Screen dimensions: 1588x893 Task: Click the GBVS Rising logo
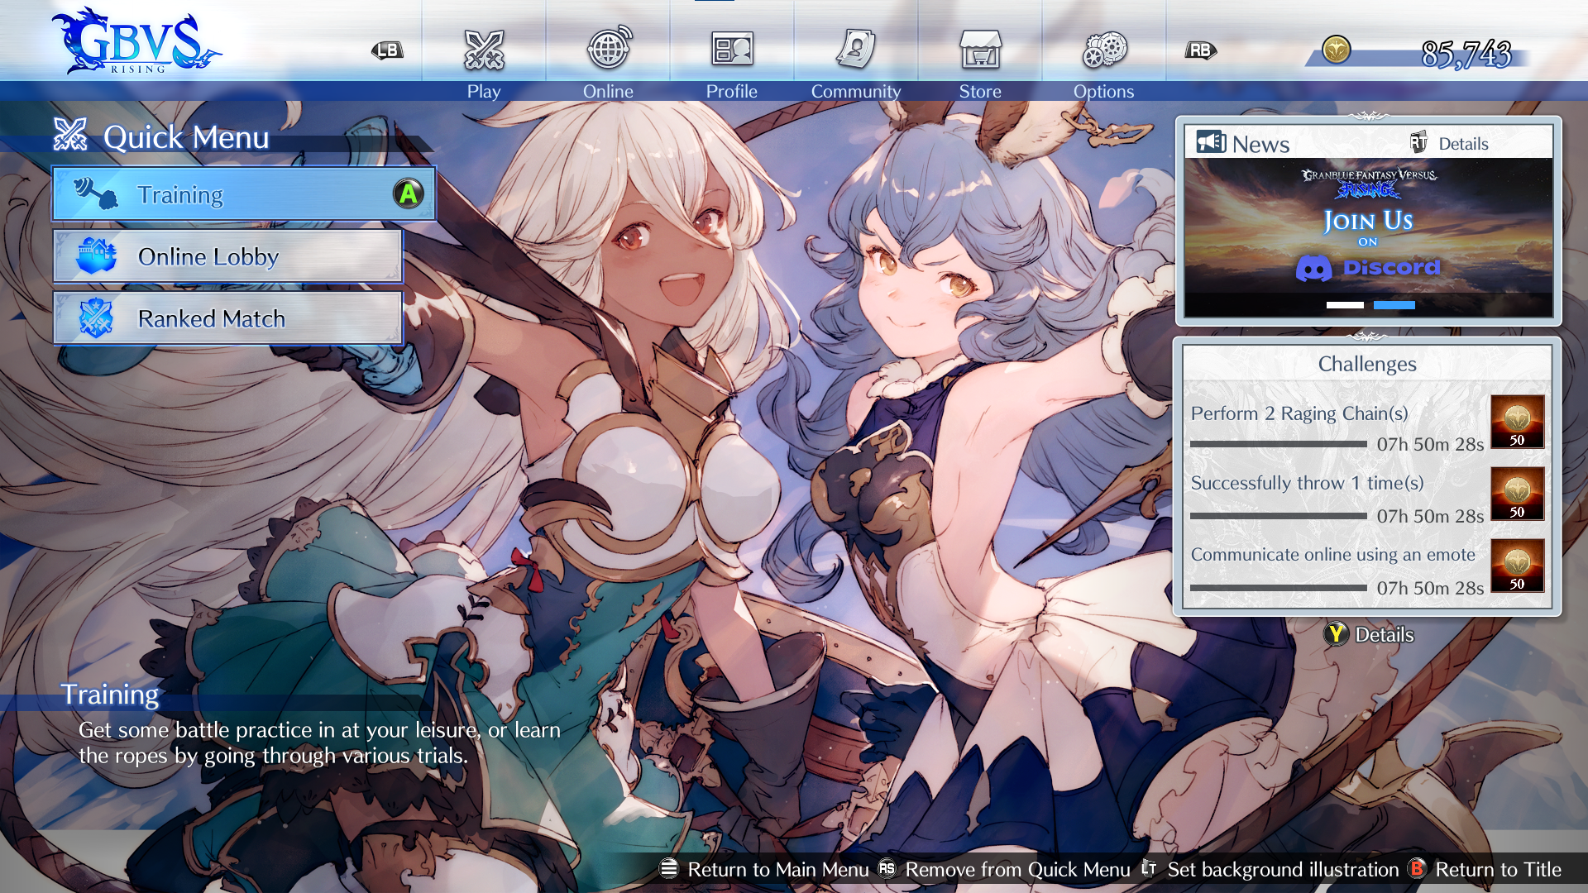[135, 41]
